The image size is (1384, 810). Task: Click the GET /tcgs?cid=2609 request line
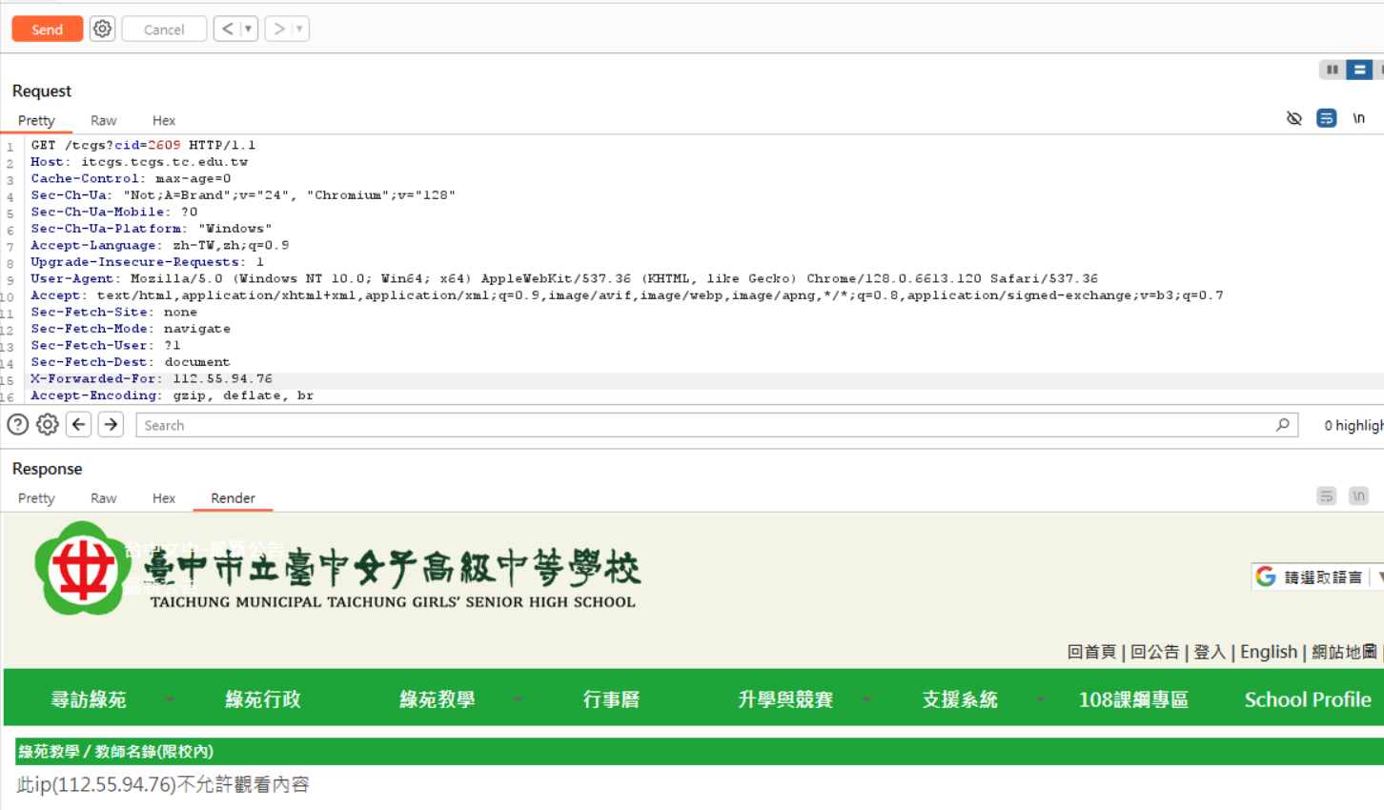tap(143, 146)
